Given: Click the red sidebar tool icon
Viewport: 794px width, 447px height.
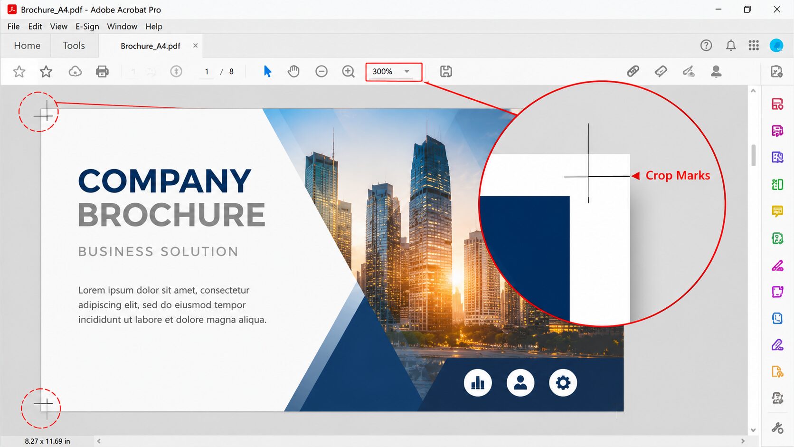Looking at the screenshot, I should click(x=777, y=104).
